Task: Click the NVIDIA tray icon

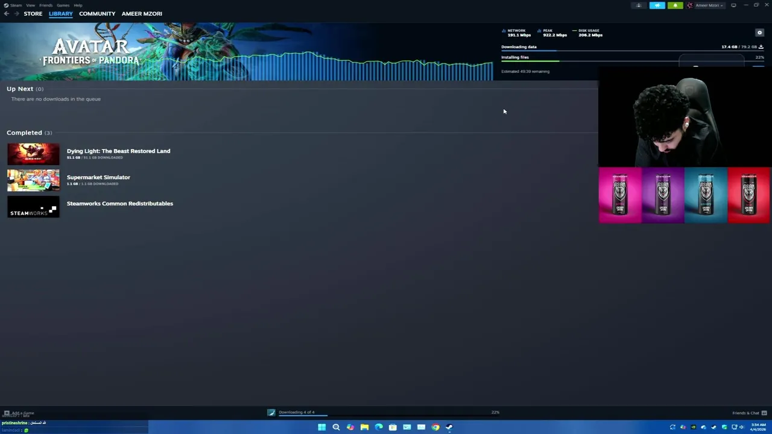Action: coord(693,427)
